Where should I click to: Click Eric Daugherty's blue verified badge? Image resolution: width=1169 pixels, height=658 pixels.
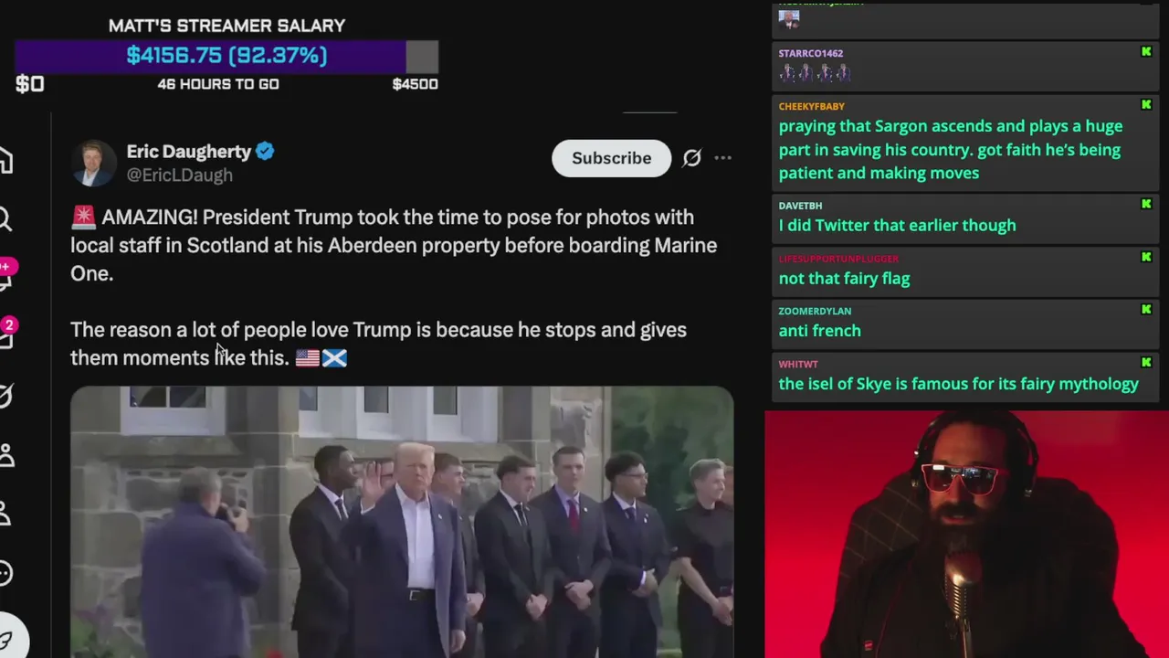click(x=265, y=152)
